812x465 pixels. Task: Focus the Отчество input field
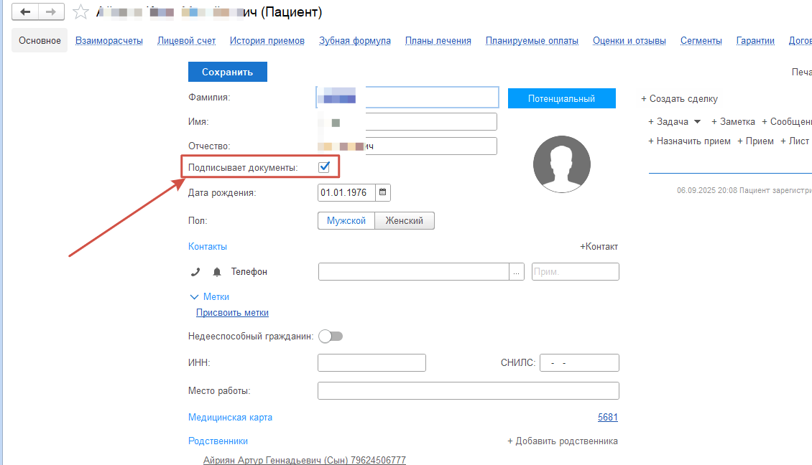tap(407, 146)
